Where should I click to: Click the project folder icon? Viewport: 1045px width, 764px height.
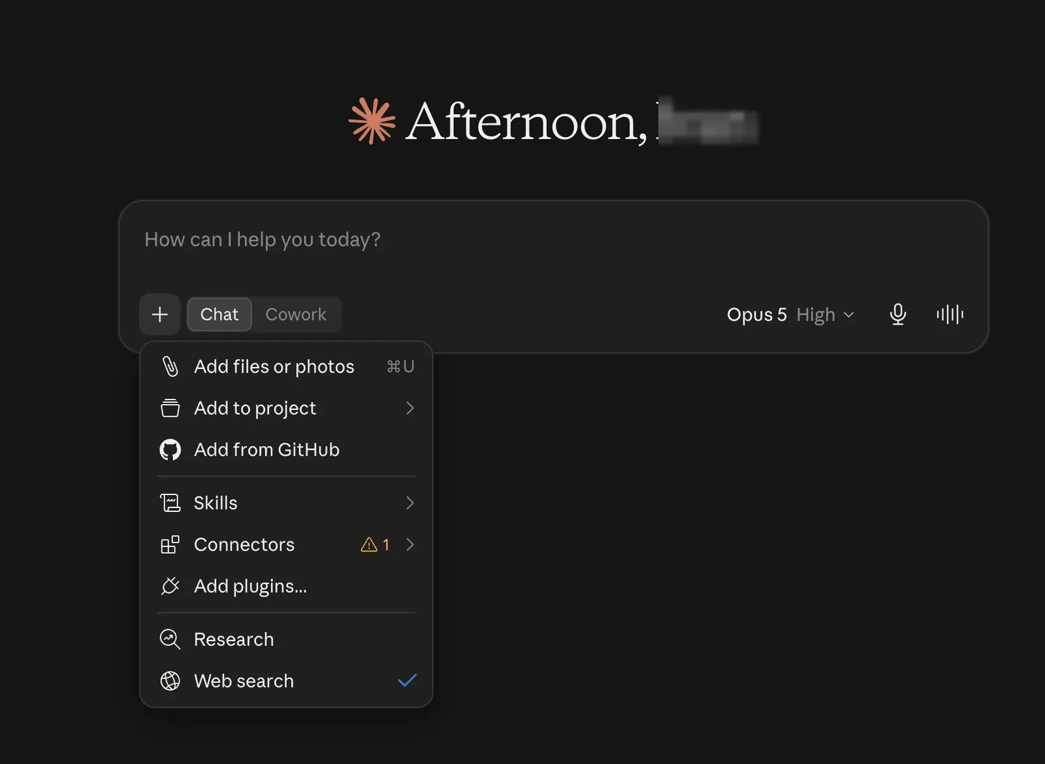(170, 408)
